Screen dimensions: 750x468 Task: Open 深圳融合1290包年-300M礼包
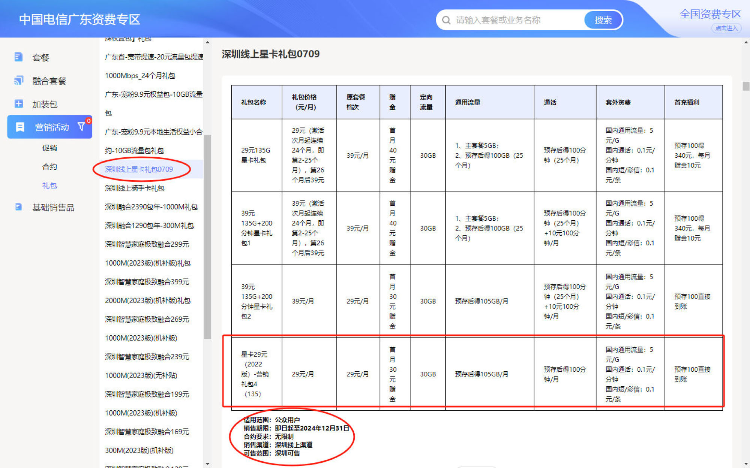tap(149, 225)
